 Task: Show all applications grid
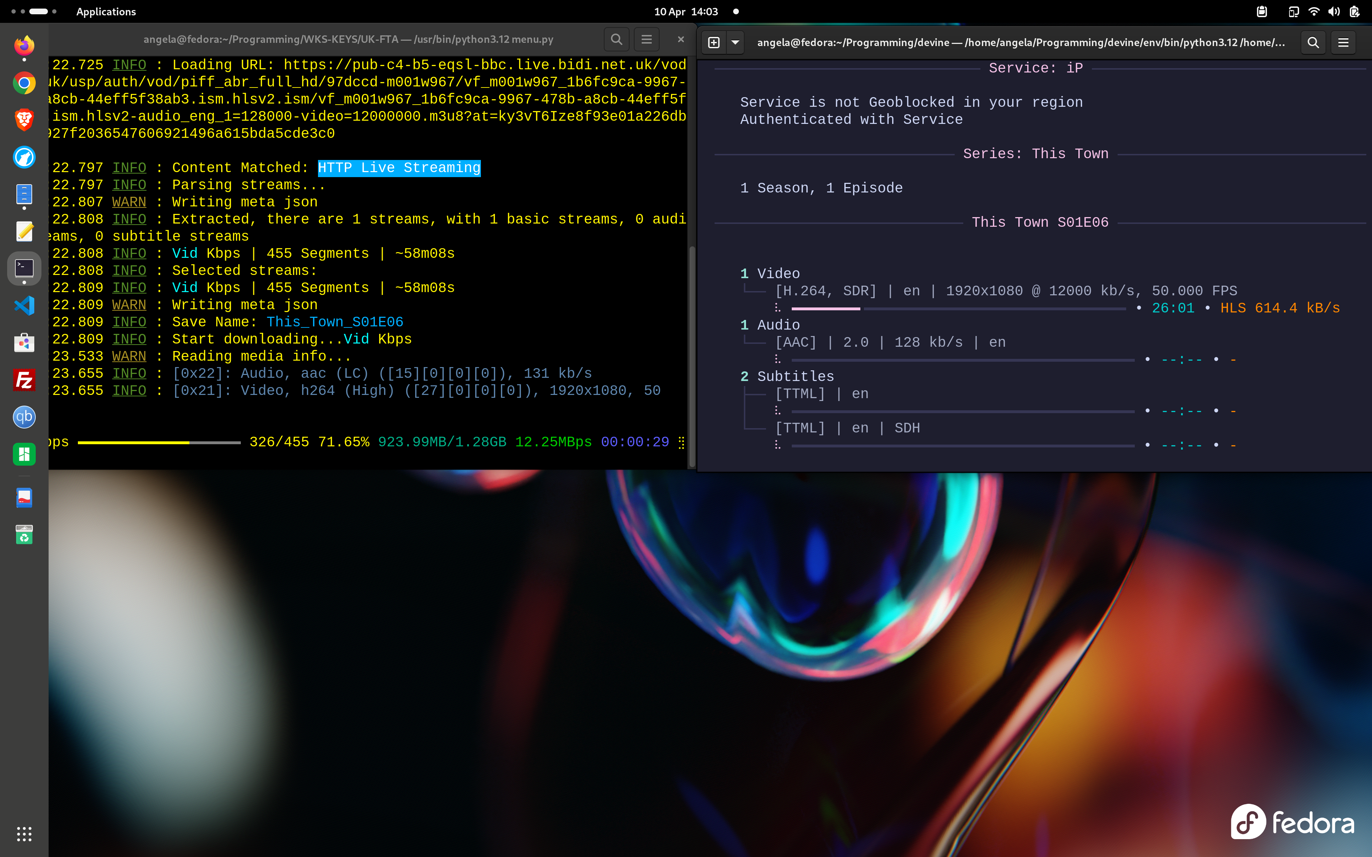click(24, 834)
